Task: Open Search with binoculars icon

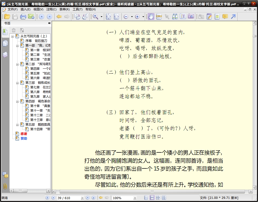Action: (x=175, y=17)
